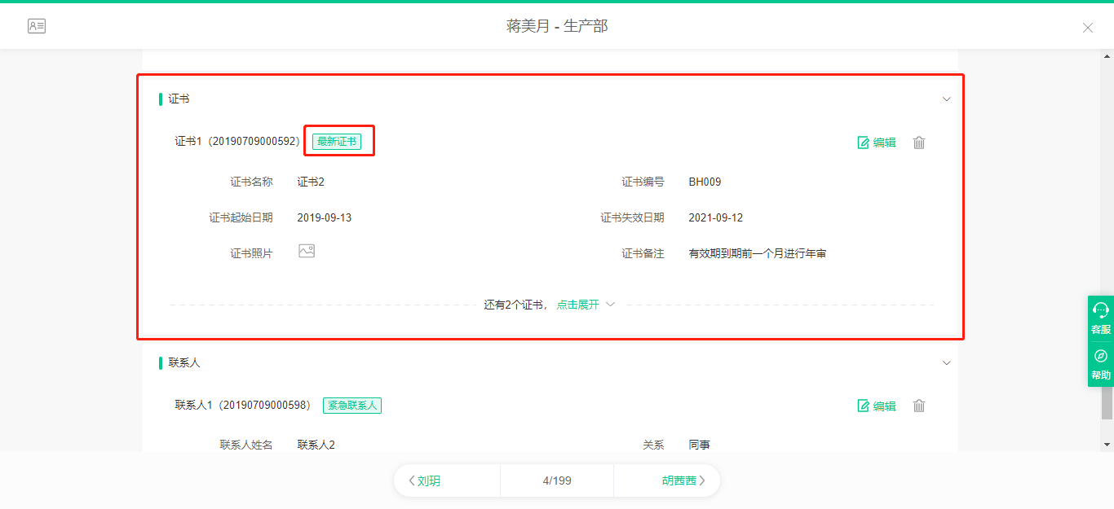The image size is (1114, 509).
Task: Delete 证书1 with trash icon
Action: pos(919,143)
